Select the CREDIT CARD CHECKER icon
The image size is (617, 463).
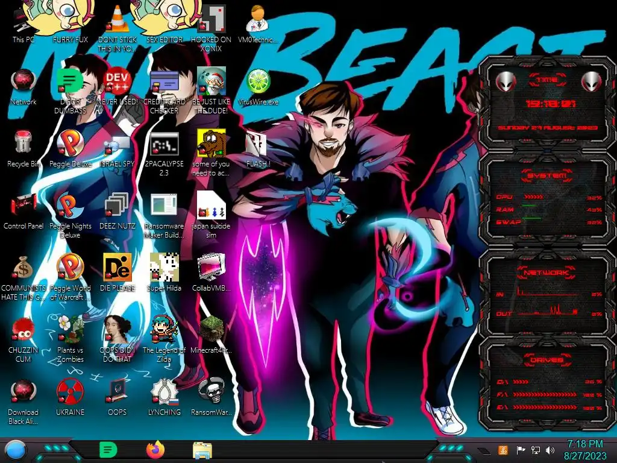click(x=164, y=90)
